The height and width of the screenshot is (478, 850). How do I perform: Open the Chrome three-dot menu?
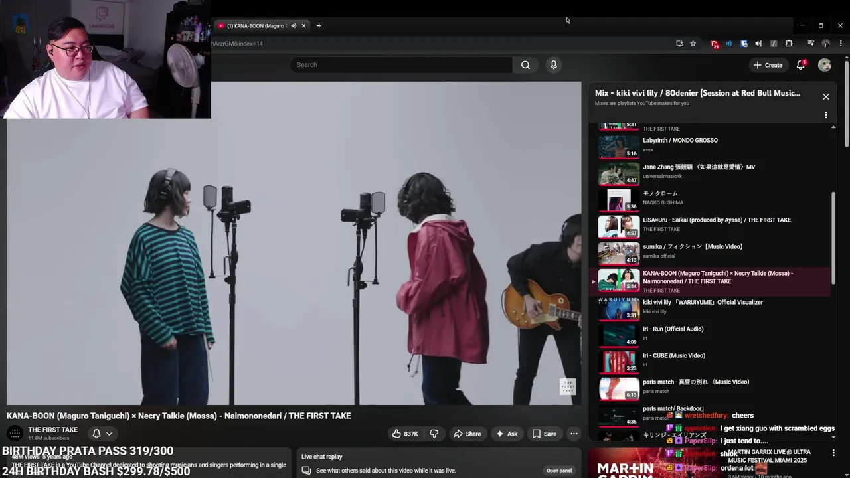[x=841, y=44]
